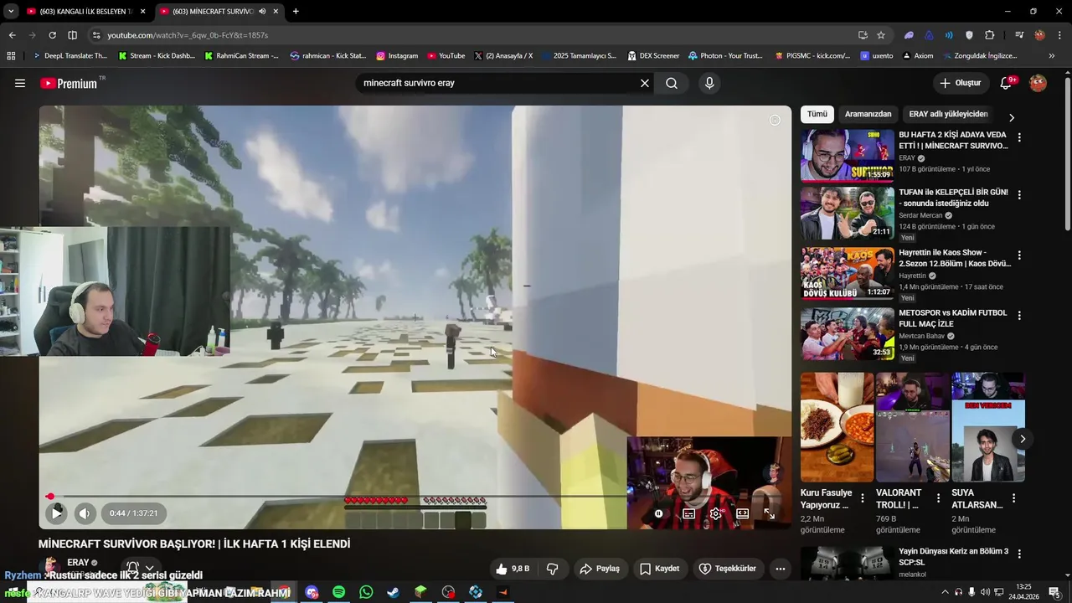Viewport: 1072px width, 603px height.
Task: Show more bookmarks chevron
Action: pyautogui.click(x=1051, y=56)
